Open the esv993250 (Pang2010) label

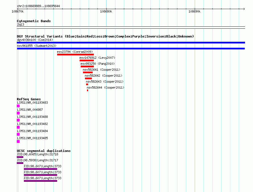98,64
